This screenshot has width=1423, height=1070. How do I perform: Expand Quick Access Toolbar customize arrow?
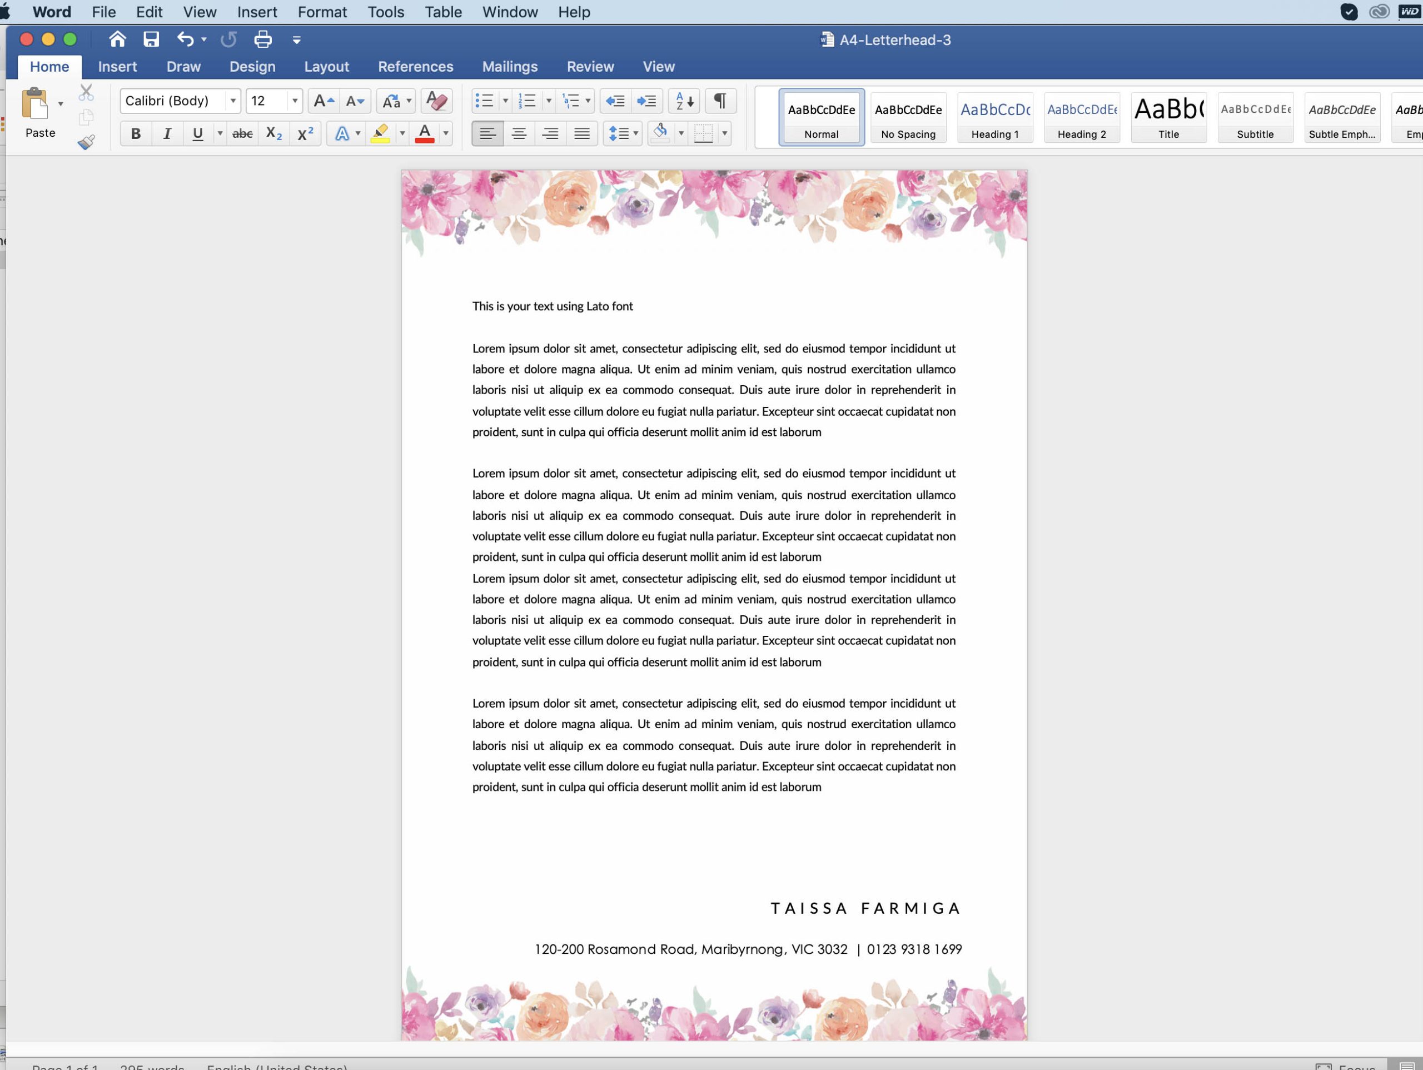point(297,40)
